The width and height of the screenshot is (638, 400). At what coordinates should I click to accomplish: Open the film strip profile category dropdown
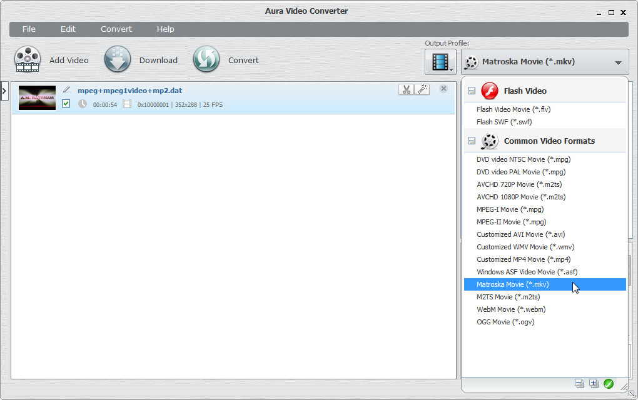click(441, 62)
